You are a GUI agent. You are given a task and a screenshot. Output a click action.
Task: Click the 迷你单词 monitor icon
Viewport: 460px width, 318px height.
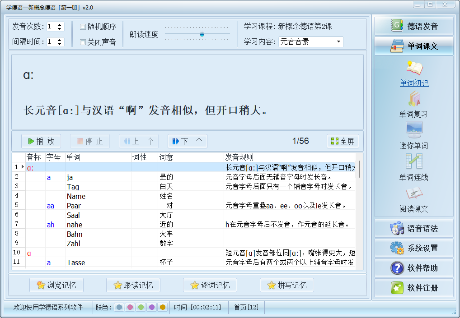pyautogui.click(x=414, y=131)
